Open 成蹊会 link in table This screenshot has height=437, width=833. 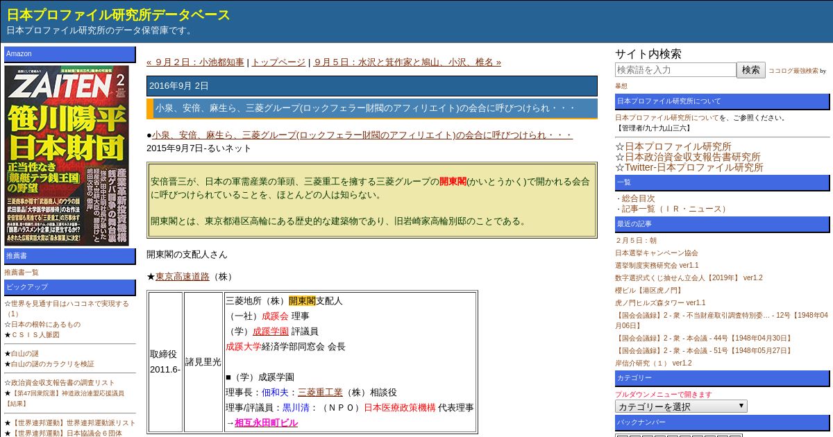pos(275,316)
